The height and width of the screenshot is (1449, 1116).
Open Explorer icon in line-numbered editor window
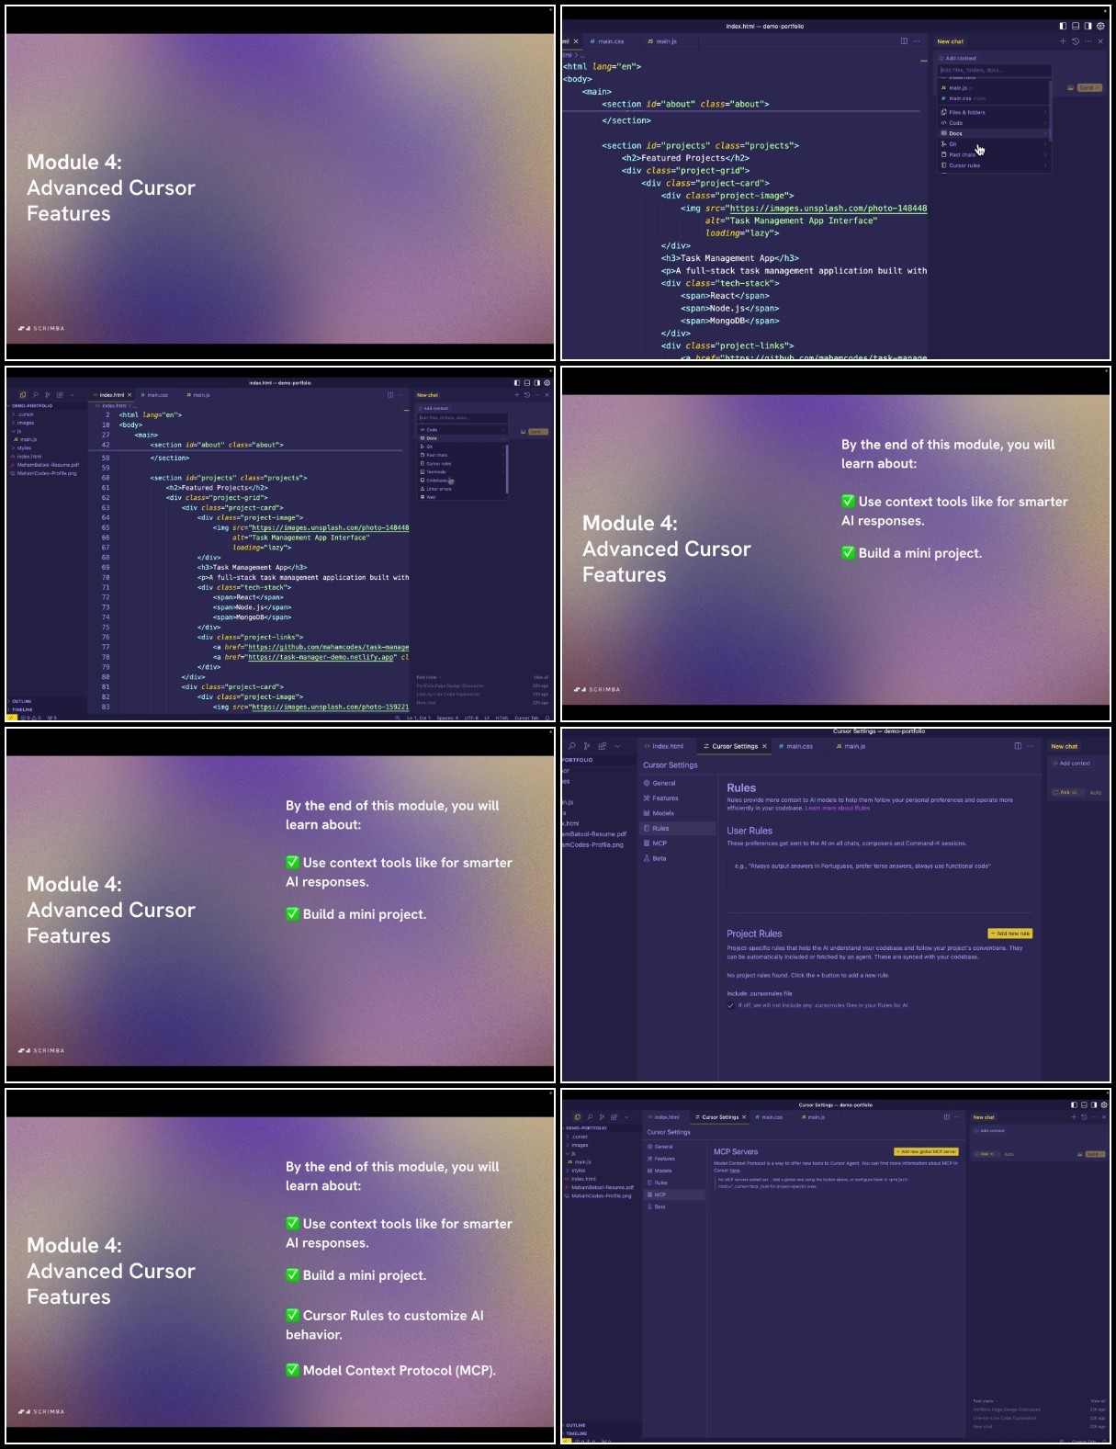pos(23,395)
